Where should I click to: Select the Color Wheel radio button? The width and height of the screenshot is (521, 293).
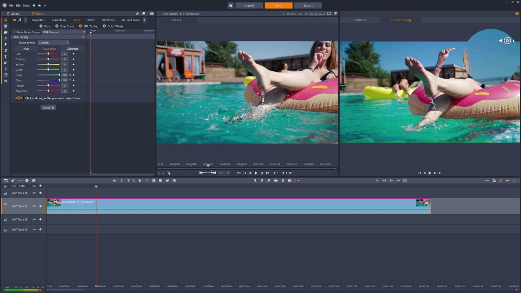click(104, 26)
